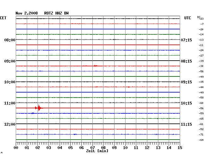Click the '02' minute tick label

pyautogui.click(x=38, y=148)
